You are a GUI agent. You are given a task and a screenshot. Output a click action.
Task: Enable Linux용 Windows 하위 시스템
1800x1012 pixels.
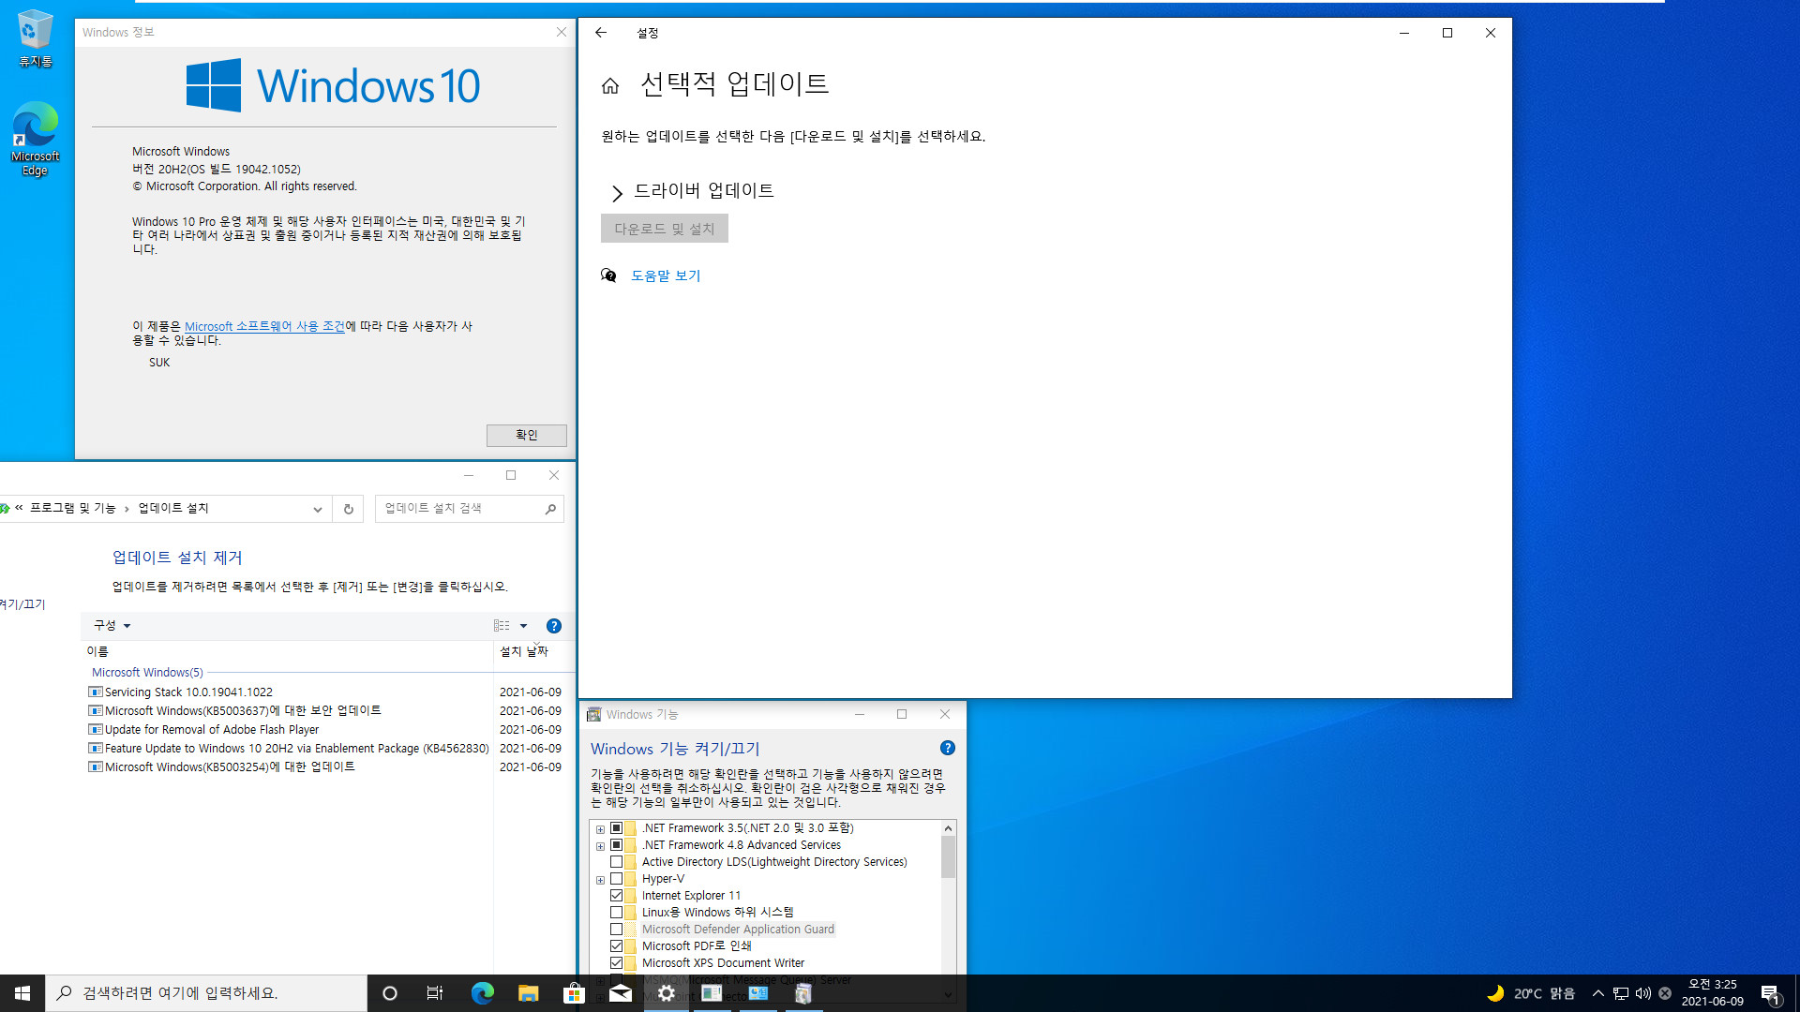point(616,913)
